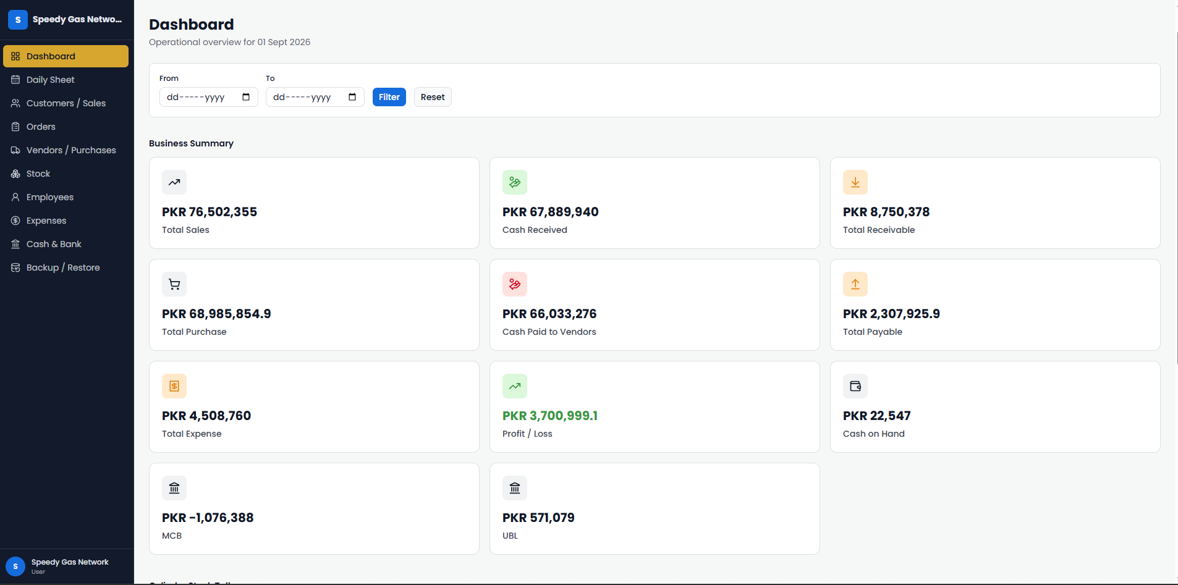The height and width of the screenshot is (585, 1178).
Task: Click the PKR -1,076,388 MCB balance
Action: 208,518
